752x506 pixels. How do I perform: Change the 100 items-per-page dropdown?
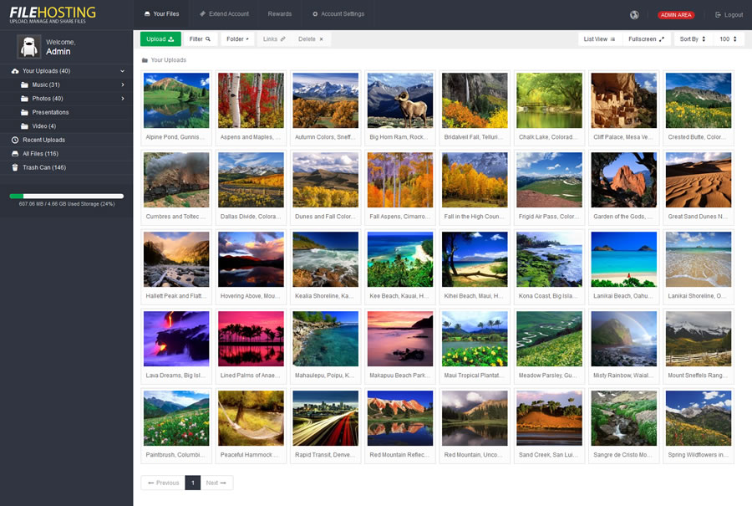point(729,39)
